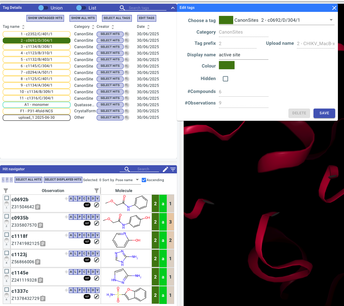Click the 'V' vector button for c1118f
Screen dimensions: 344x306
coord(97,235)
